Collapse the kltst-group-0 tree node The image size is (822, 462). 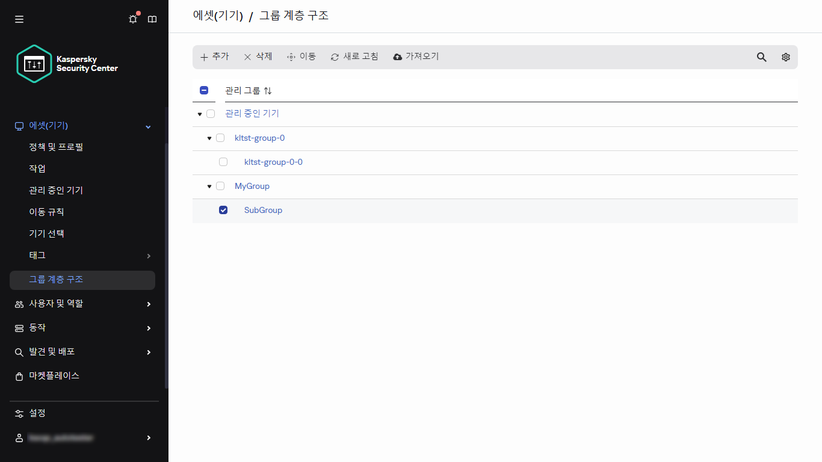(209, 138)
